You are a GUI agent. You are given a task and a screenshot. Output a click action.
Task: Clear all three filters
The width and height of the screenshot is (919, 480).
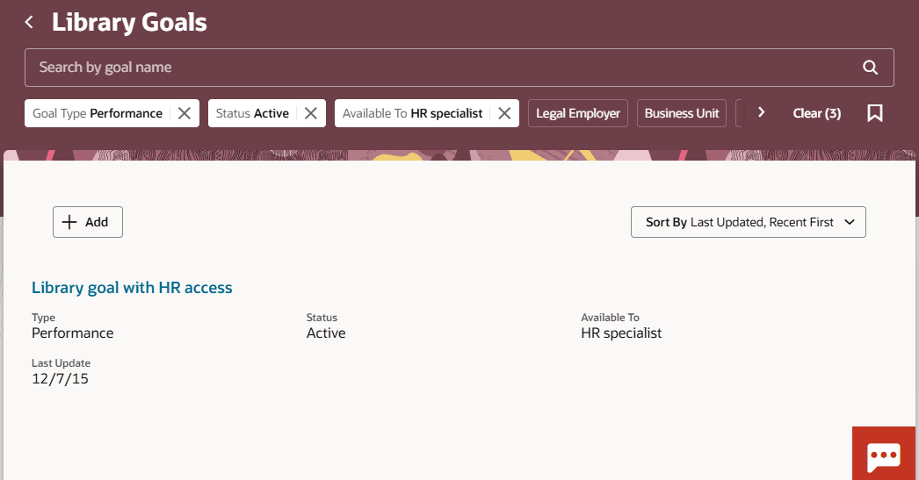(x=816, y=113)
